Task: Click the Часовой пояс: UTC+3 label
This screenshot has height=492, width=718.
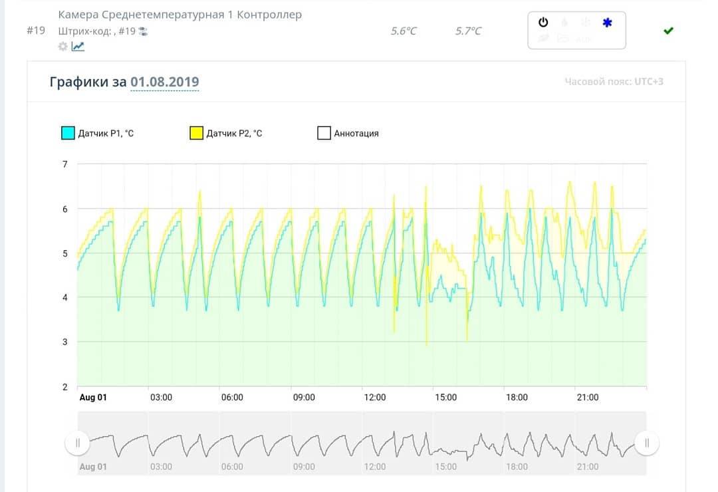Action: (614, 82)
